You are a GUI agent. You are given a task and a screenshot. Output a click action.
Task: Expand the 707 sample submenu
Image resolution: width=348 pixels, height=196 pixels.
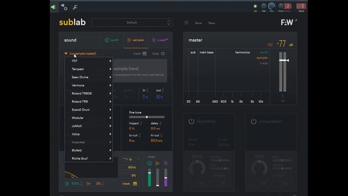[89, 61]
